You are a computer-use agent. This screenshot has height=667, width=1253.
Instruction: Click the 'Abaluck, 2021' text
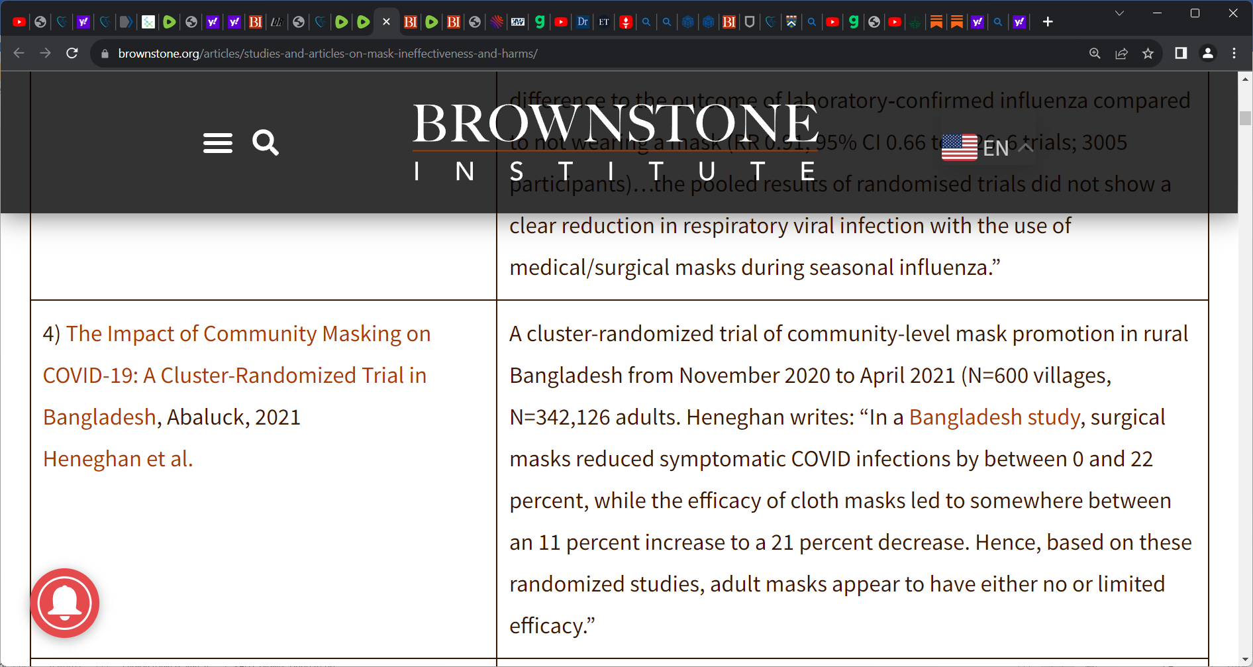click(234, 417)
